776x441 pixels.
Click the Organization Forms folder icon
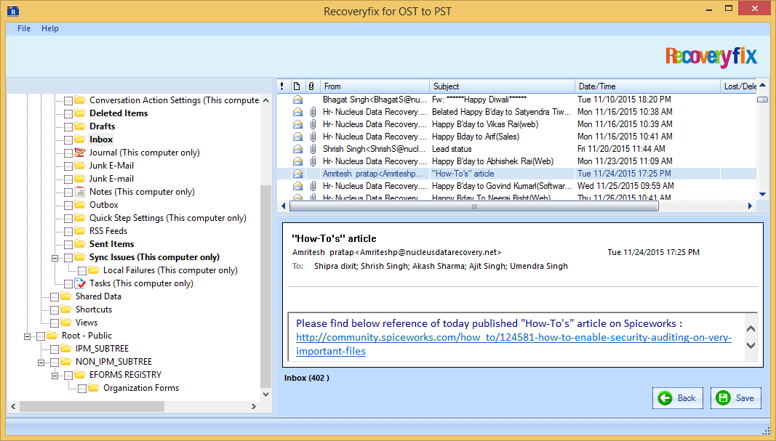pyautogui.click(x=94, y=388)
